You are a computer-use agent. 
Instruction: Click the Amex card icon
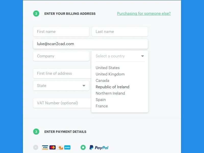pos(67,147)
